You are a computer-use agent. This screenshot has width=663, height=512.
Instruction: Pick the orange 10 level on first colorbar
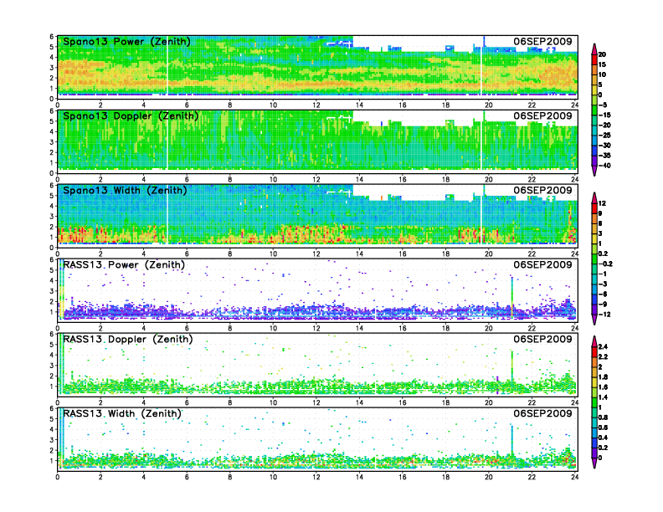pyautogui.click(x=595, y=75)
